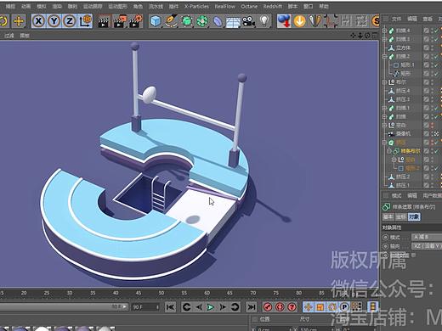Open keyframe selection red question button

292,307
